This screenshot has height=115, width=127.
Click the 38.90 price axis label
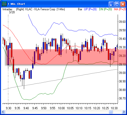click(122, 81)
